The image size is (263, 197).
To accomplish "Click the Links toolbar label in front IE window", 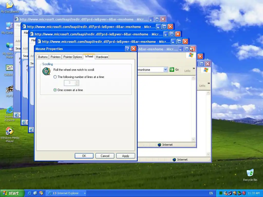I will point(187,71).
